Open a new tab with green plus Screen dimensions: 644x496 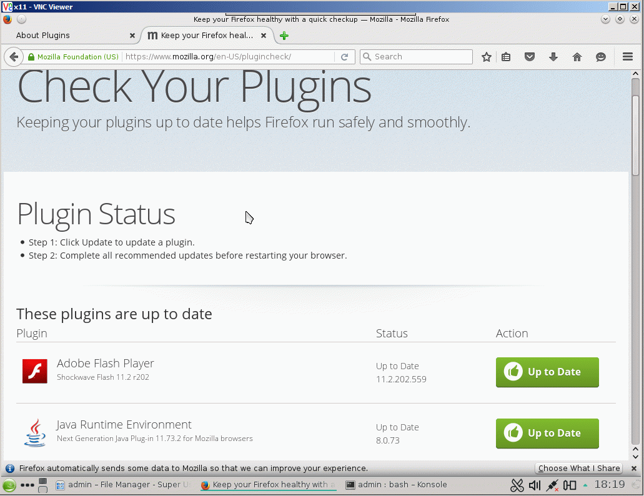click(x=284, y=36)
